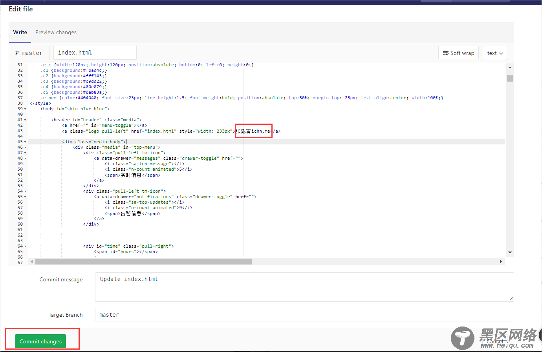The width and height of the screenshot is (542, 352).
Task: Open the Preview changes tab
Action: click(x=56, y=32)
